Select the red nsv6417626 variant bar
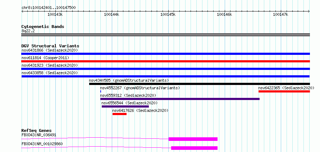320x152 pixels. pyautogui.click(x=119, y=114)
